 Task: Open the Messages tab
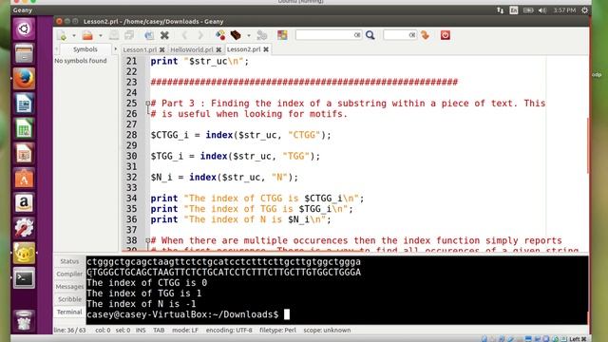click(x=69, y=287)
